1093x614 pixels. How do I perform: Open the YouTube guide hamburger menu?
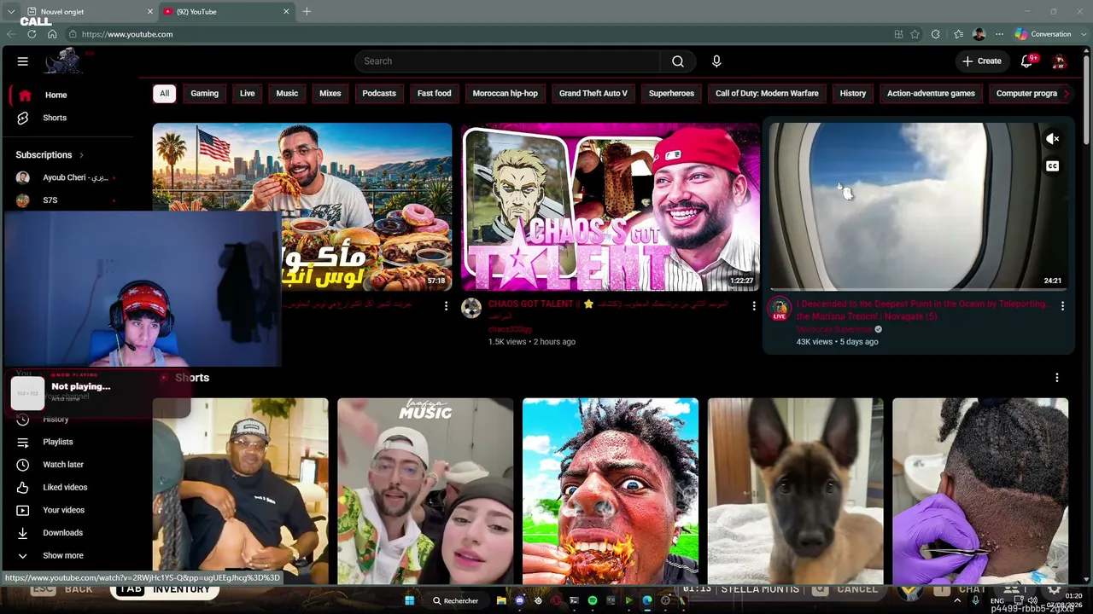coord(23,61)
